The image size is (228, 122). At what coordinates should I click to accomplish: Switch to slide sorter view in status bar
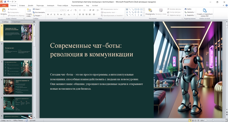[193, 120]
